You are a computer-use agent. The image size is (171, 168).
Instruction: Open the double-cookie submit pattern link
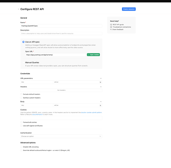click(91, 113)
